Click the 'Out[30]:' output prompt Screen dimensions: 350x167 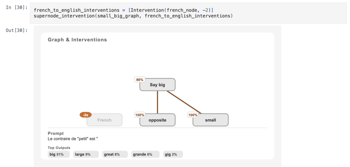(17, 30)
